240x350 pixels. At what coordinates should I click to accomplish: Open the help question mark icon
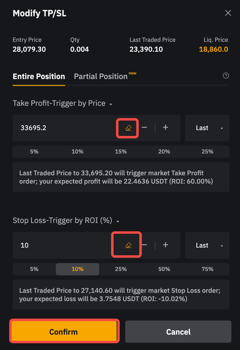click(226, 76)
